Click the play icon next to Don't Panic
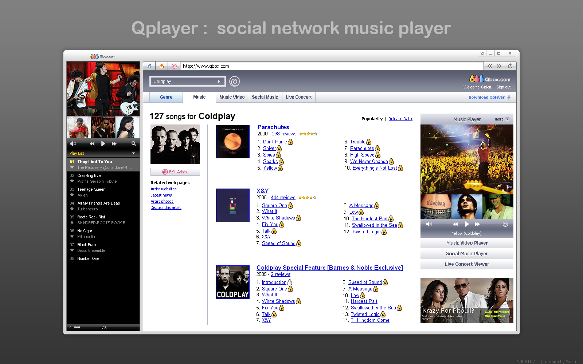Viewport: 583px width, 364px height. 290,142
